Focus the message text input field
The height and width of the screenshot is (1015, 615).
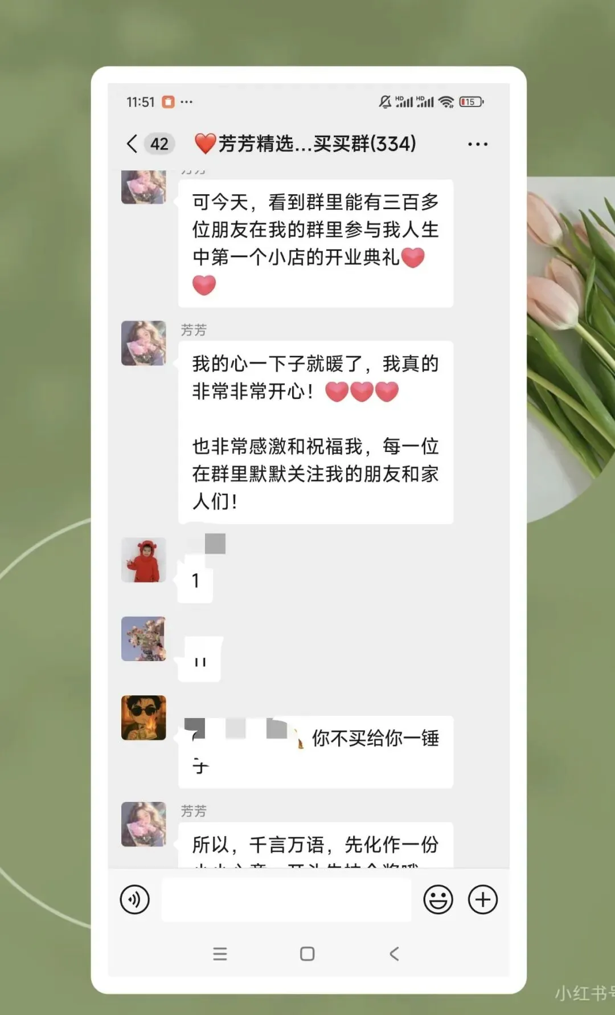click(286, 900)
